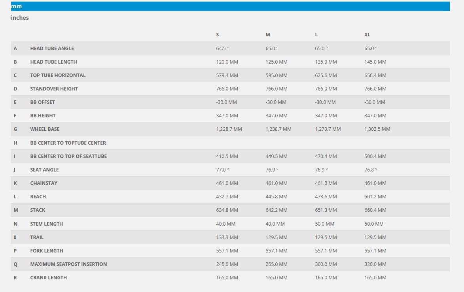
Task: Click the TRAIL value 133.3 MM
Action: coord(227,237)
